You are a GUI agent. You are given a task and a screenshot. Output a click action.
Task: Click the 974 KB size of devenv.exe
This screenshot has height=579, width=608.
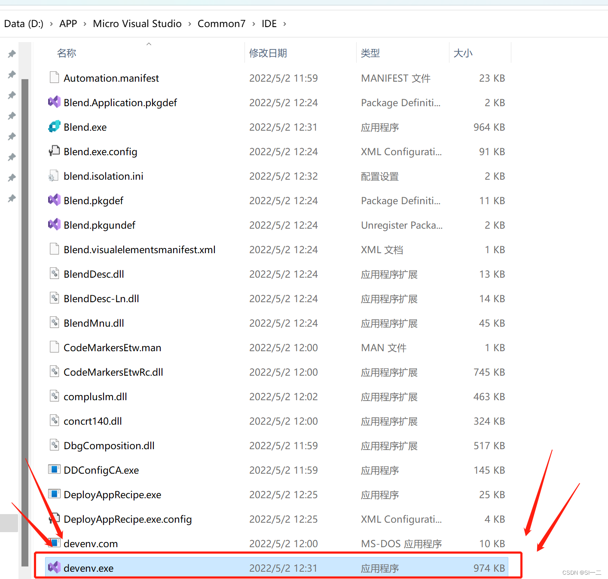tap(489, 568)
